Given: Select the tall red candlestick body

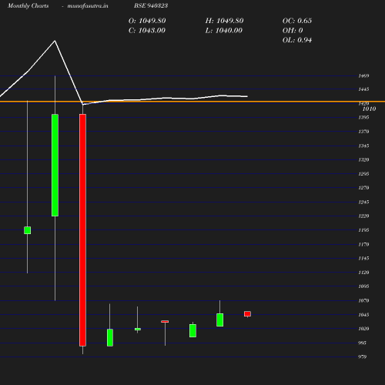Looking at the screenshot, I should pyautogui.click(x=82, y=230).
